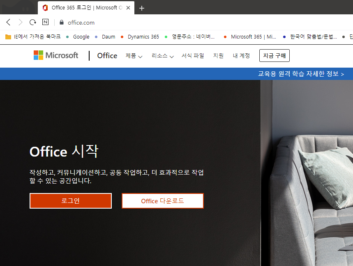Click the N (Naver) toolbar icon

pyautogui.click(x=45, y=22)
